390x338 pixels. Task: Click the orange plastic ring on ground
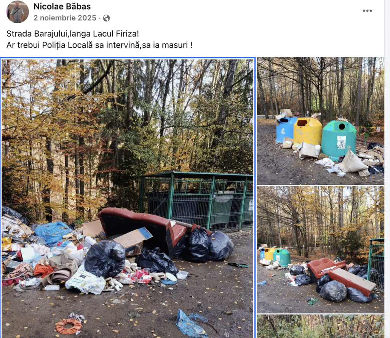[69, 326]
